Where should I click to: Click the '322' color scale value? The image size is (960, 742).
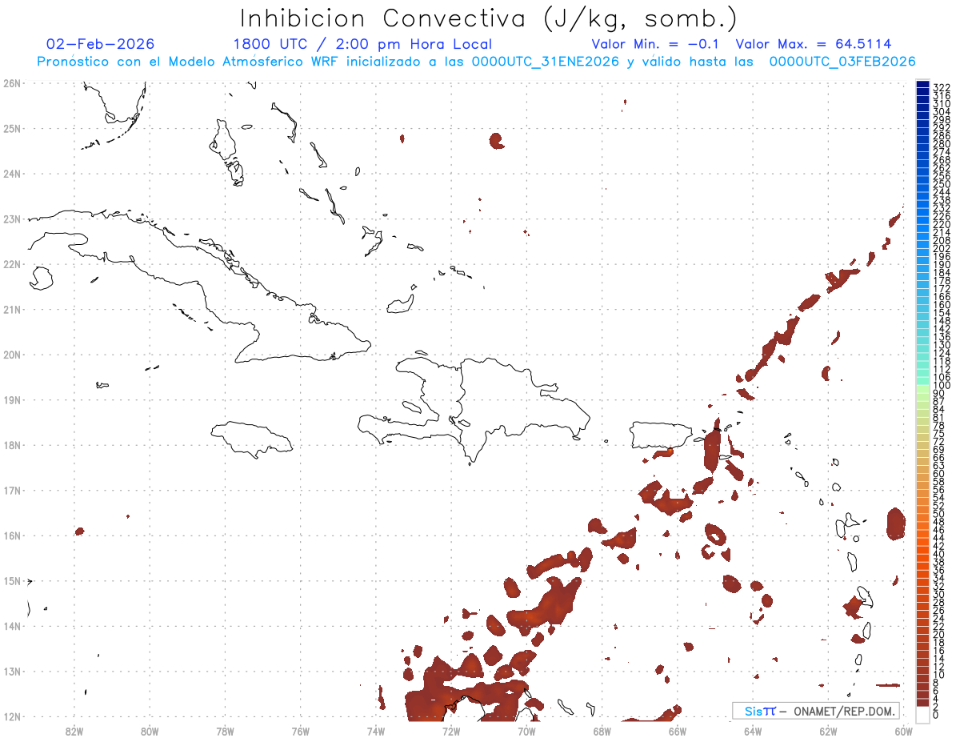942,86
